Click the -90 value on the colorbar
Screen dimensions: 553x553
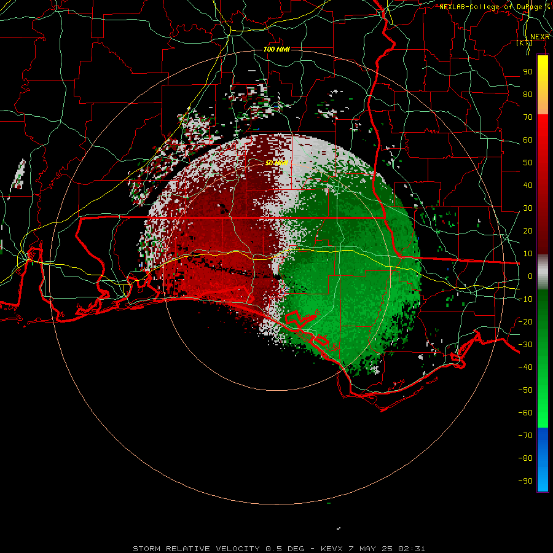pyautogui.click(x=525, y=480)
